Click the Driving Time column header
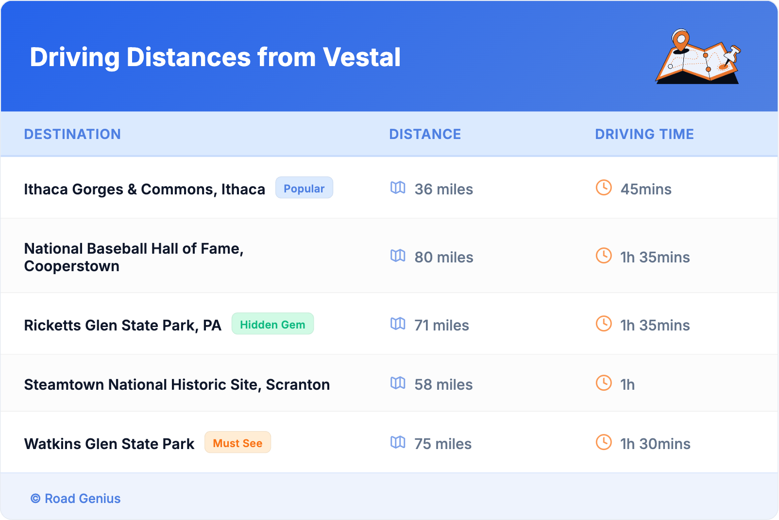Image resolution: width=779 pixels, height=520 pixels. coord(644,134)
